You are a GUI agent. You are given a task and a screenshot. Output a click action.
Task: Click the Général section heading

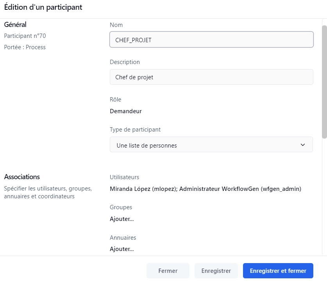pos(15,25)
